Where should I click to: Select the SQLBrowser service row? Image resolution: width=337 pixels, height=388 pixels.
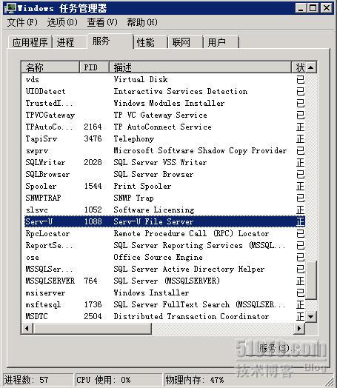(x=163, y=175)
